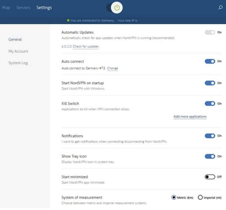The image size is (226, 210).
Task: Click 'Auto connect to Germany #73' text
Action: (83, 68)
